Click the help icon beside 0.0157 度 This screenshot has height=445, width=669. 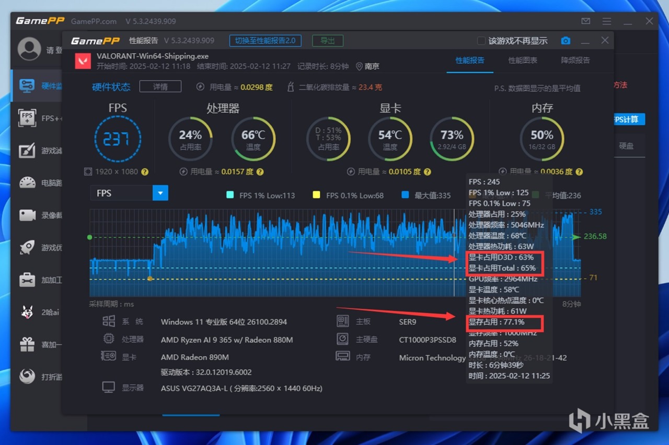click(260, 172)
